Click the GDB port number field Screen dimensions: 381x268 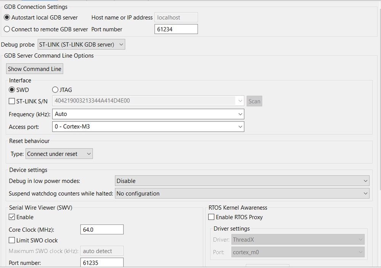point(176,29)
